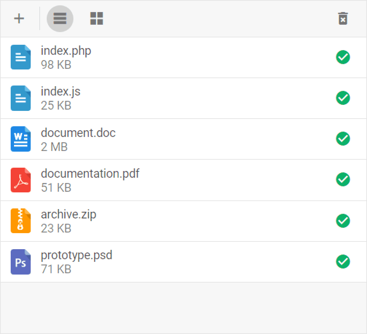This screenshot has width=367, height=334.
Task: Click the PDF icon for documentation.pdf
Action: [x=21, y=180]
